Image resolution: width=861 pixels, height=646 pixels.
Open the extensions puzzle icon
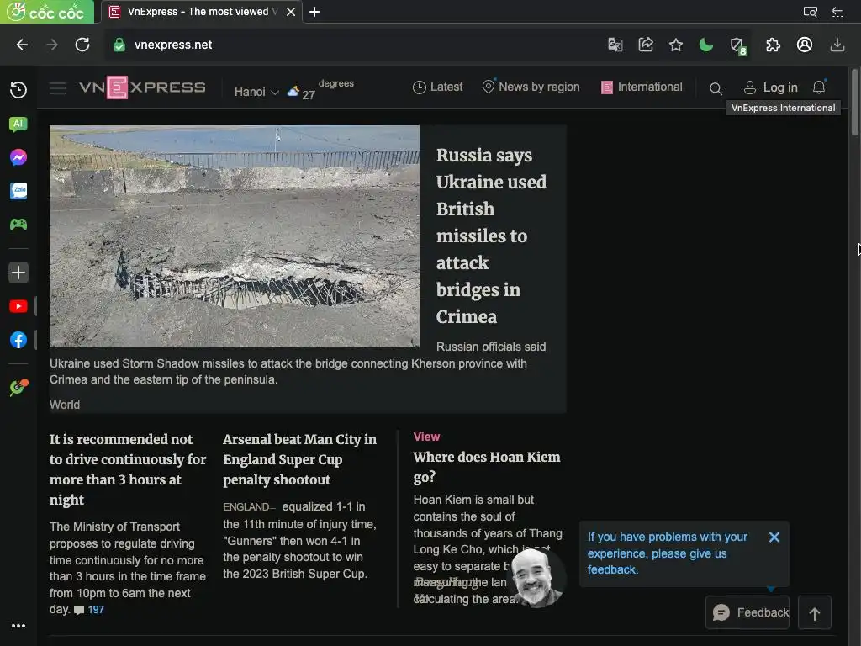point(774,45)
